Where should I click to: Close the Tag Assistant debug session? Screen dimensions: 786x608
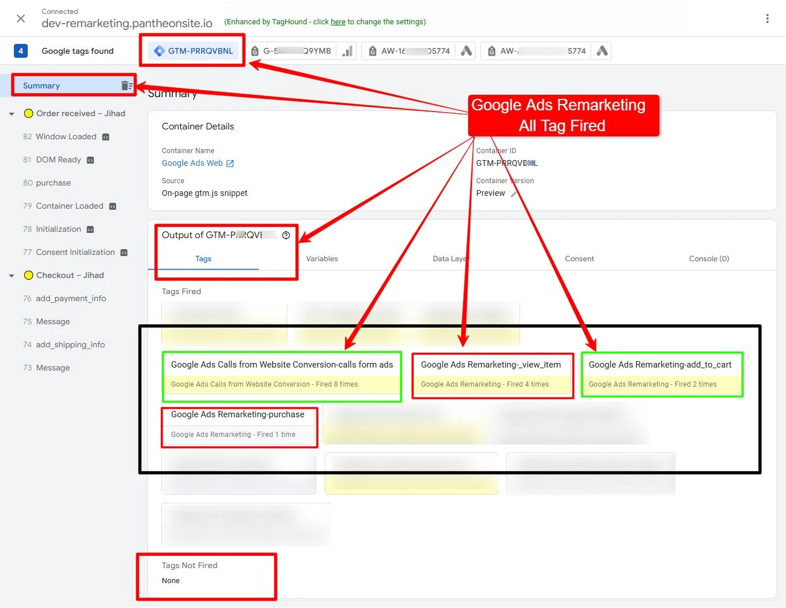(21, 18)
